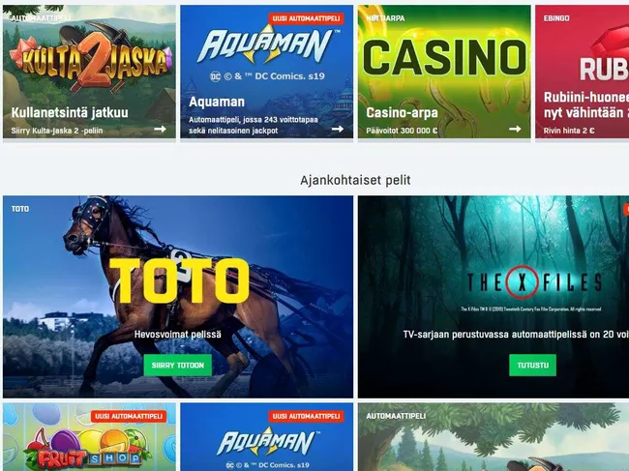The height and width of the screenshot is (471, 629).
Task: Click the arrow icon on Aquaman card
Action: coord(338,129)
